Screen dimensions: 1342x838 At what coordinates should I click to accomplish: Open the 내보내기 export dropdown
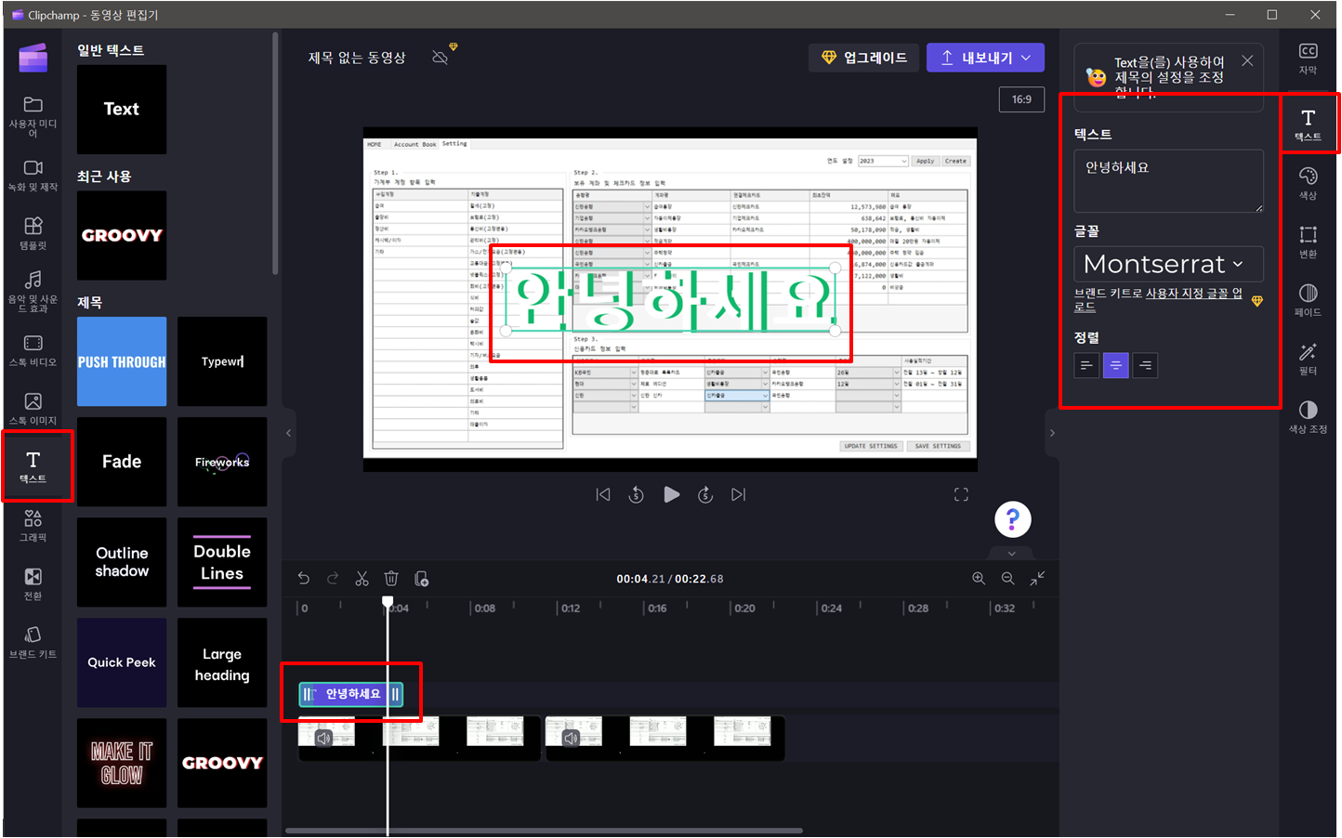tap(985, 58)
